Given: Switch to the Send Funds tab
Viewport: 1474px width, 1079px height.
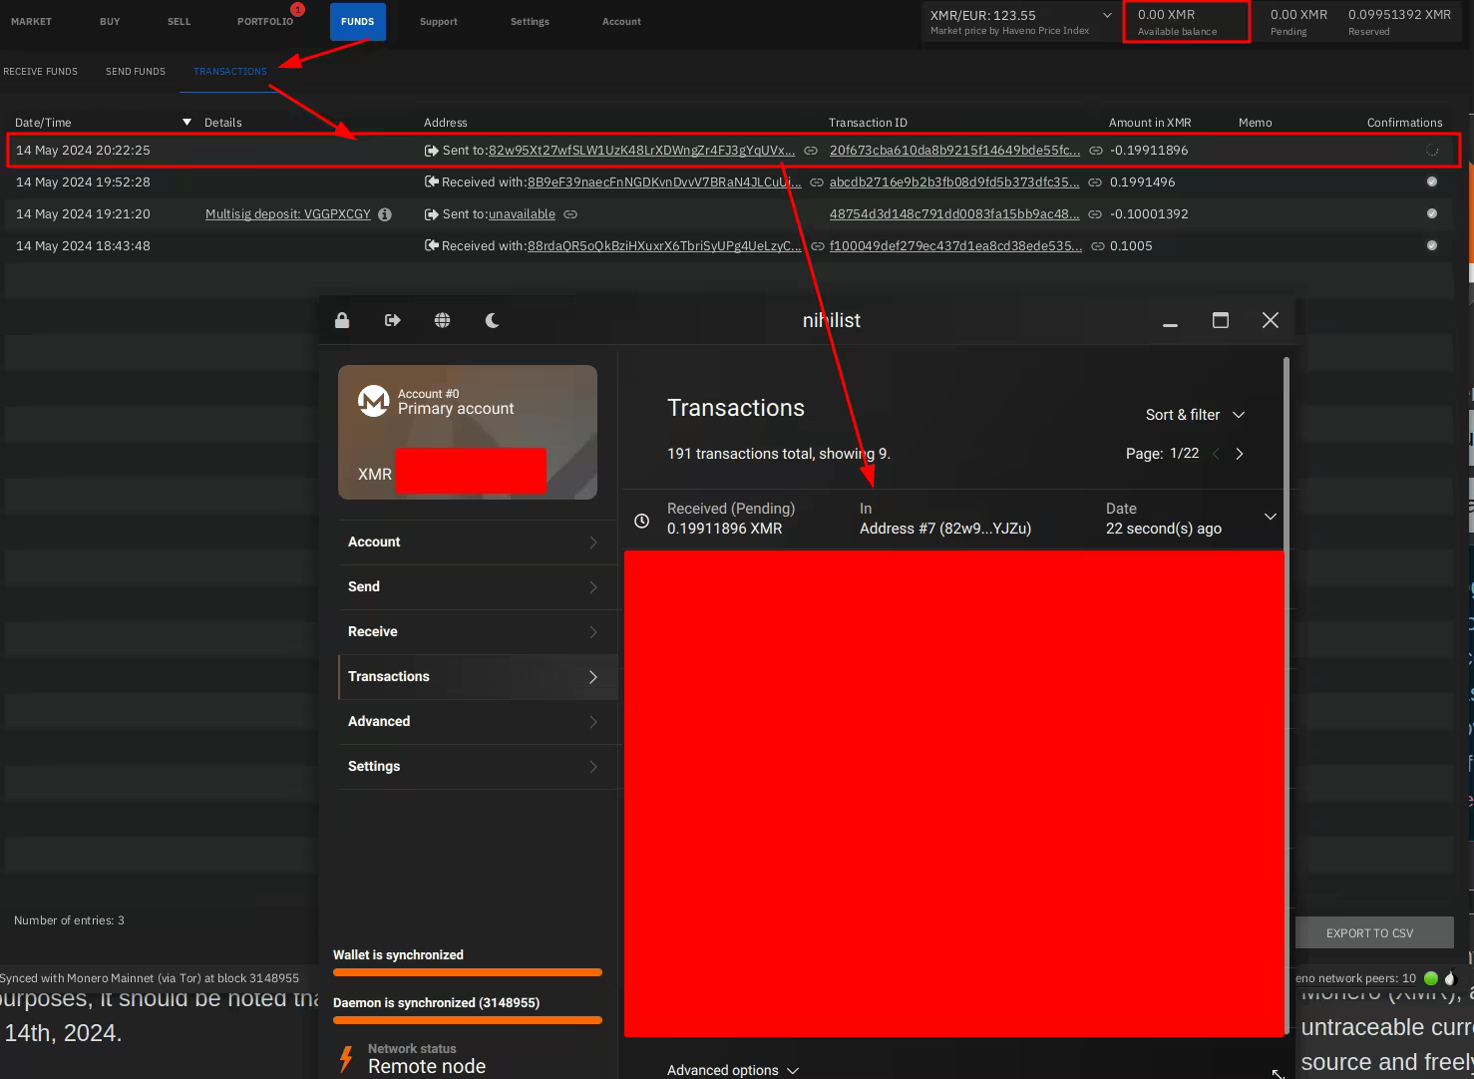Looking at the screenshot, I should click(x=136, y=72).
